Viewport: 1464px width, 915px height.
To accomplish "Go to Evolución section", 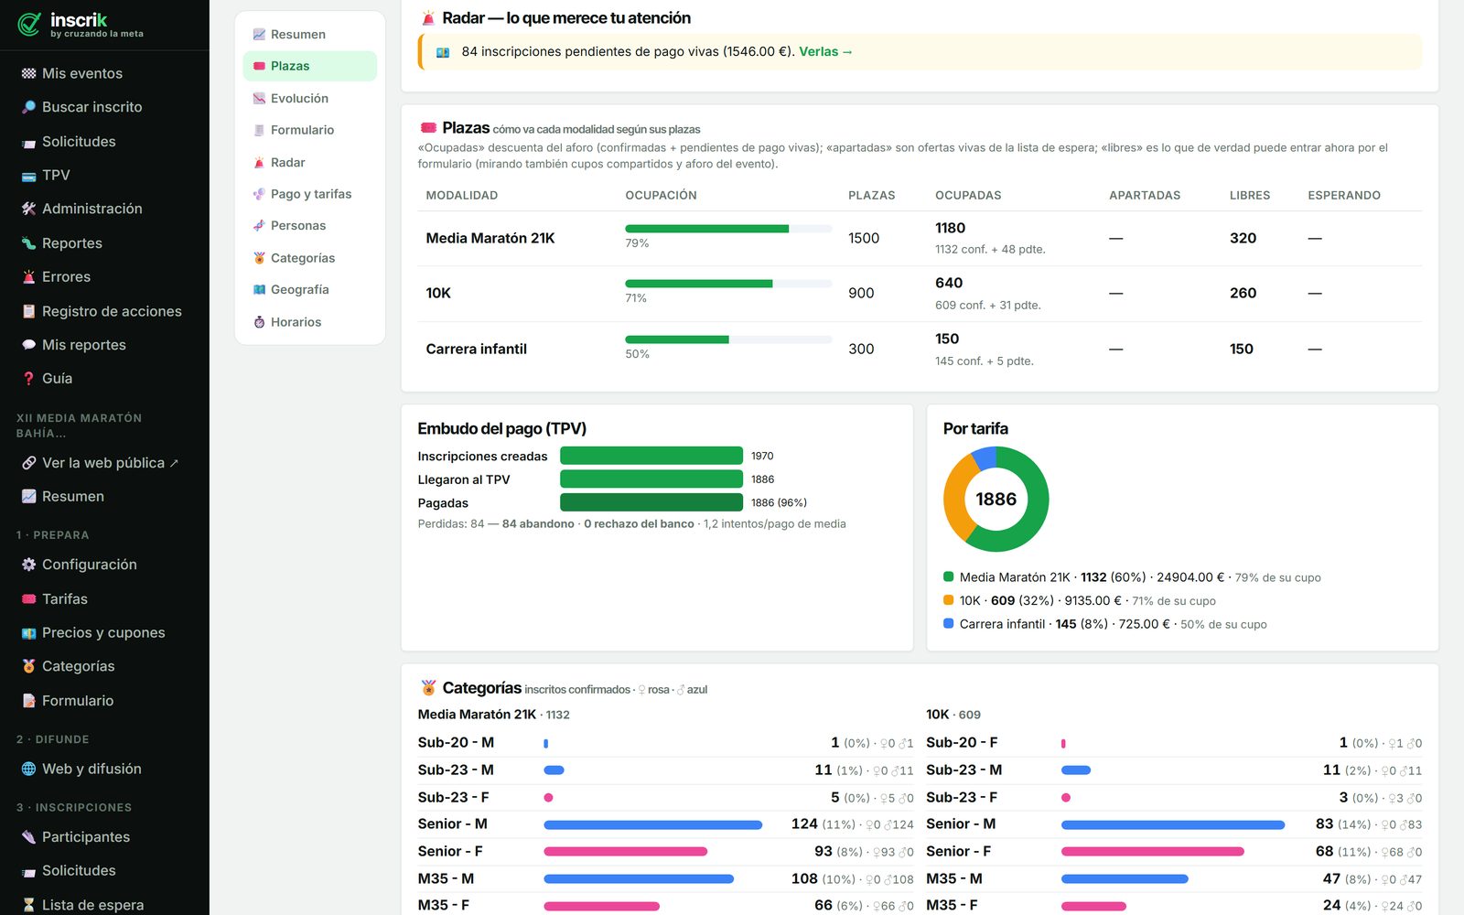I will click(x=309, y=98).
